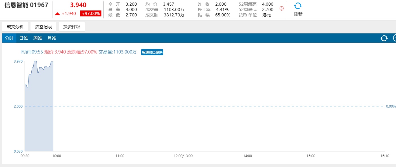Open the 成交分析 section
The height and width of the screenshot is (167, 396).
point(15,27)
